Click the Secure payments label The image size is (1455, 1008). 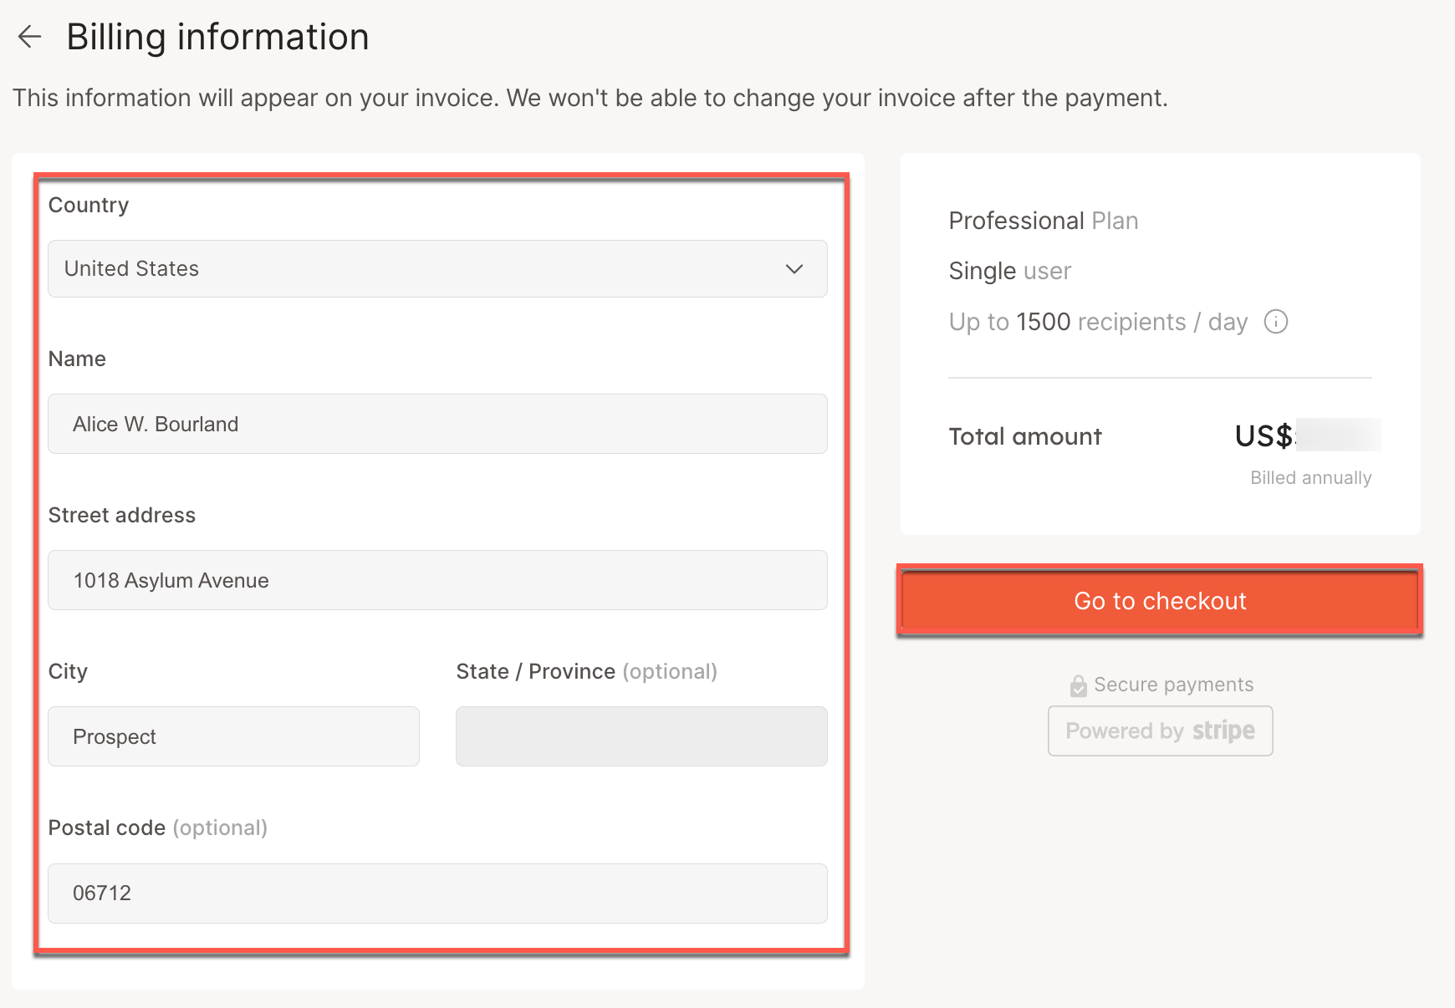pos(1173,684)
